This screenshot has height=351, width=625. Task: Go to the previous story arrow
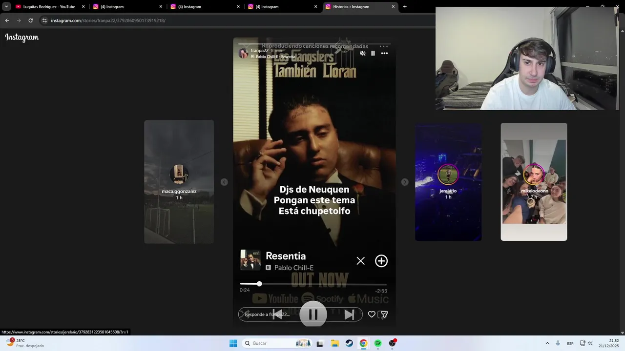tap(224, 182)
